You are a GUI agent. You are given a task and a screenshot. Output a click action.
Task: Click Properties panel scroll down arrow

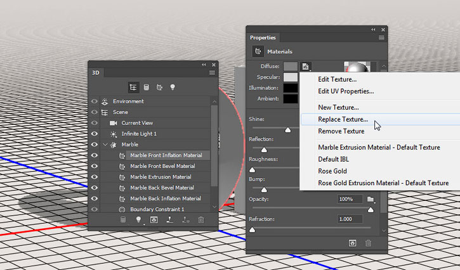click(x=384, y=231)
